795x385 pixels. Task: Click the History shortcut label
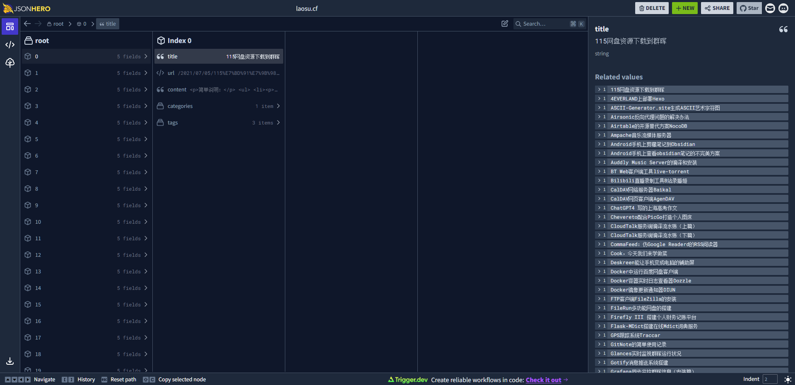(86, 379)
